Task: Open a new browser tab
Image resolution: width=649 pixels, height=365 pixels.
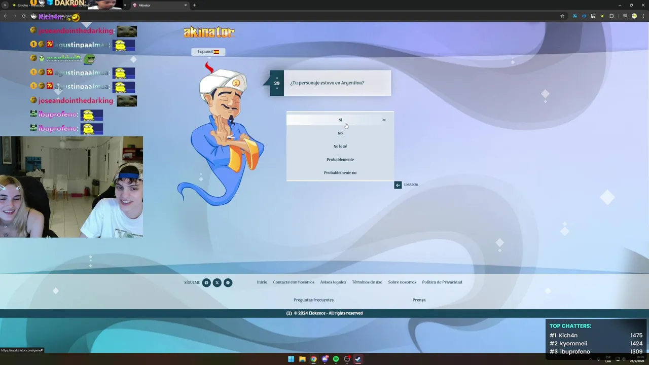Action: 195,5
